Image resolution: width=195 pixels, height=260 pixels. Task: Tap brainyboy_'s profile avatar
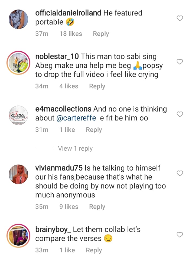coord(18,236)
